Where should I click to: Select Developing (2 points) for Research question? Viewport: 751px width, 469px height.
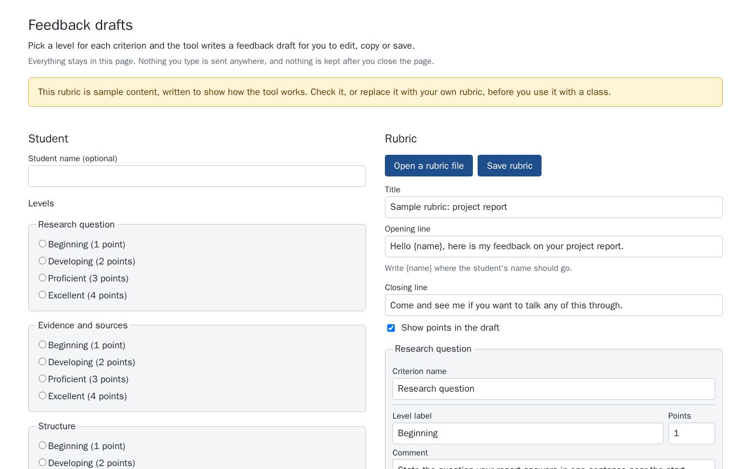pos(42,261)
